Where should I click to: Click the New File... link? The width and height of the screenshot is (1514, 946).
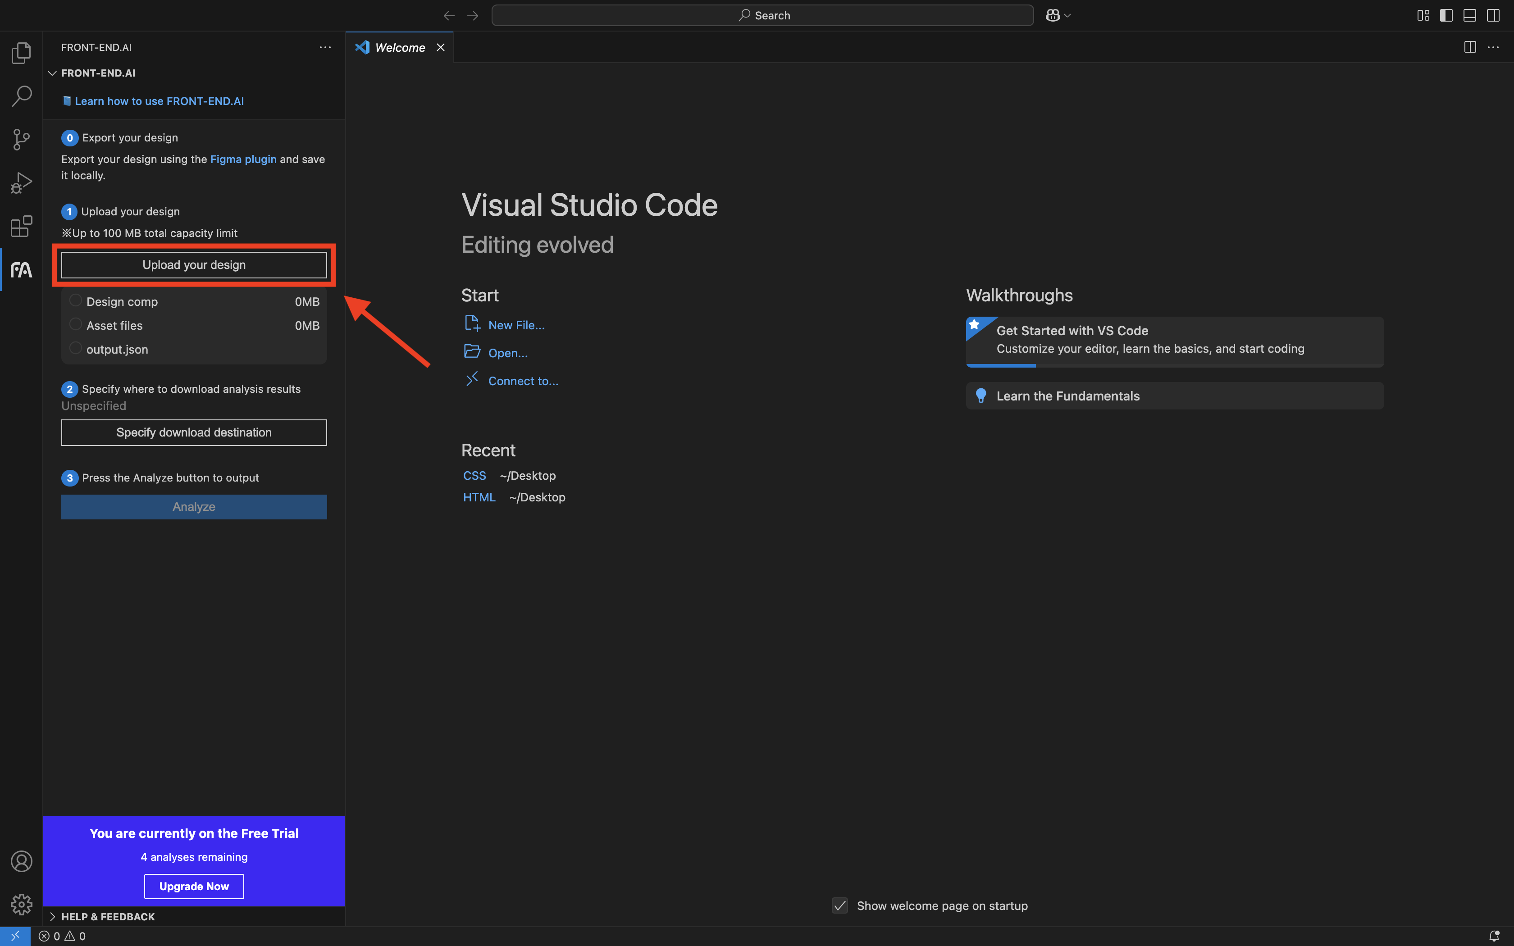[516, 325]
